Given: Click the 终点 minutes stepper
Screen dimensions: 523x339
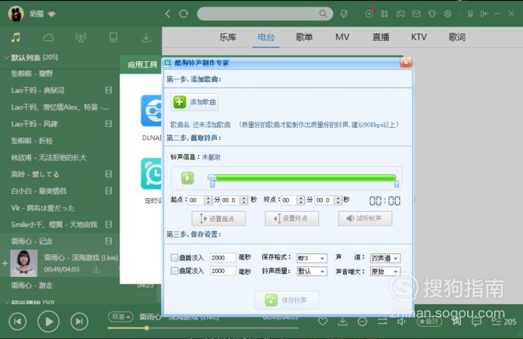Looking at the screenshot, I should [302, 200].
